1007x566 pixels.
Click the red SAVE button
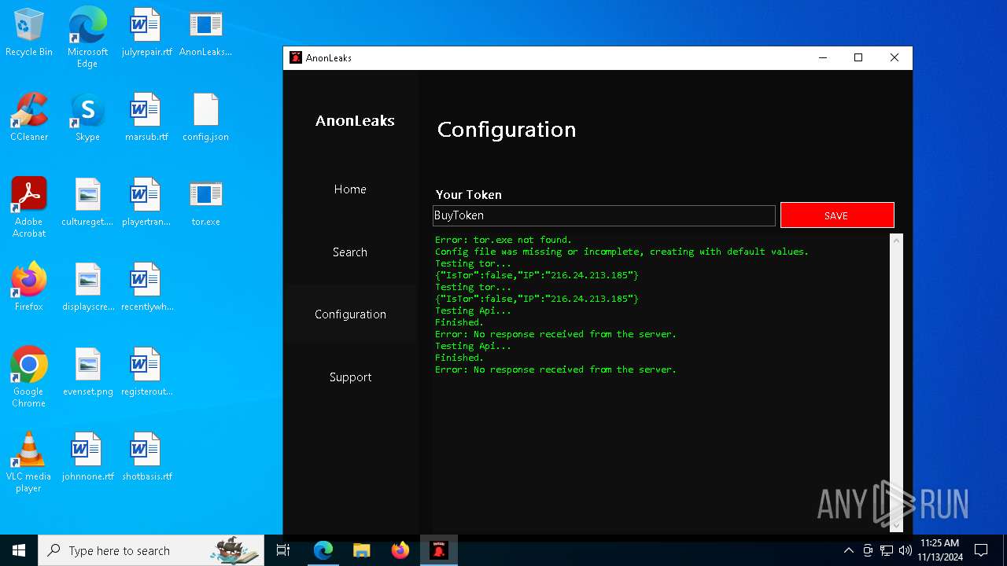(837, 215)
